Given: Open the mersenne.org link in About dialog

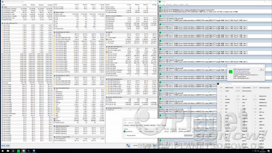Looking at the screenshot, I should [x=241, y=71].
